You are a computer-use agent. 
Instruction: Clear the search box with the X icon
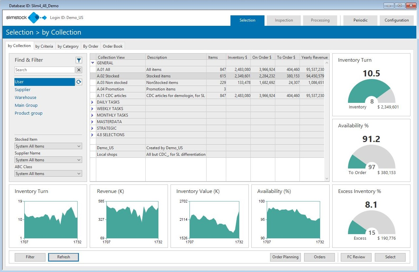click(79, 70)
